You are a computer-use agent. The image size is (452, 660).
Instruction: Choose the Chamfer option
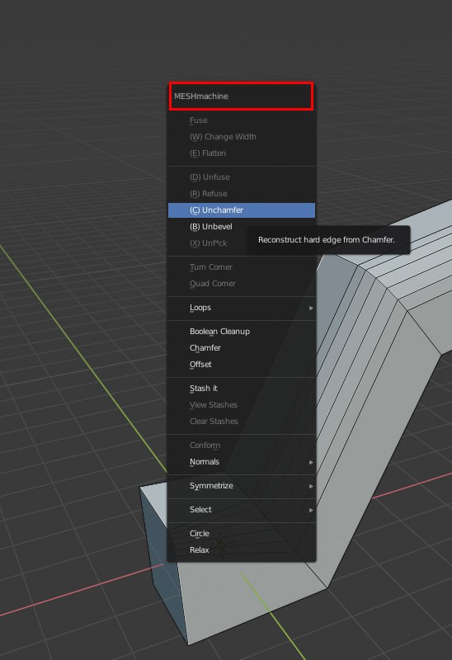pos(242,347)
